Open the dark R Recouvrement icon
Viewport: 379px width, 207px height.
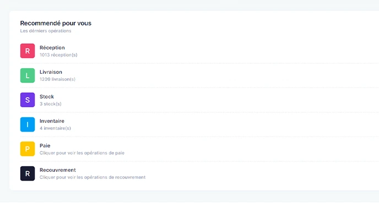point(28,173)
